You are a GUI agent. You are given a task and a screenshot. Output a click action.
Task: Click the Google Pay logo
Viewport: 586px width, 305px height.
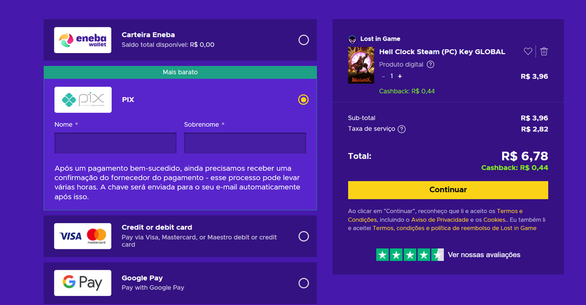coord(82,283)
